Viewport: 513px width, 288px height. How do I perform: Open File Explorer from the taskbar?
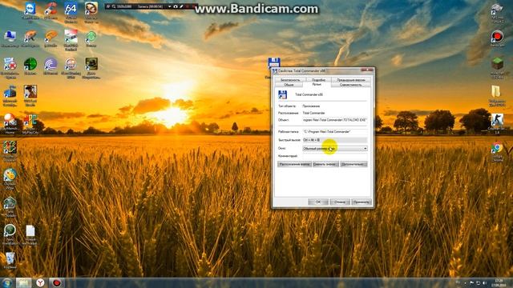click(23, 282)
